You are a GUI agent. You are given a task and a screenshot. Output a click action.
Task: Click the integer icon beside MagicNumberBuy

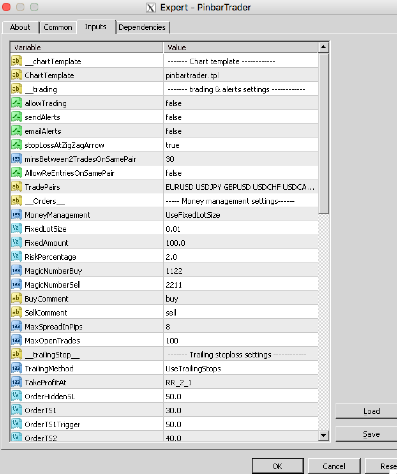tap(17, 271)
